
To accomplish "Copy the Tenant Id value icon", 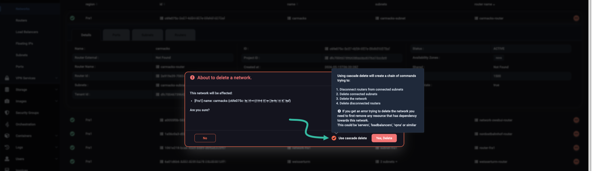I will click(158, 94).
